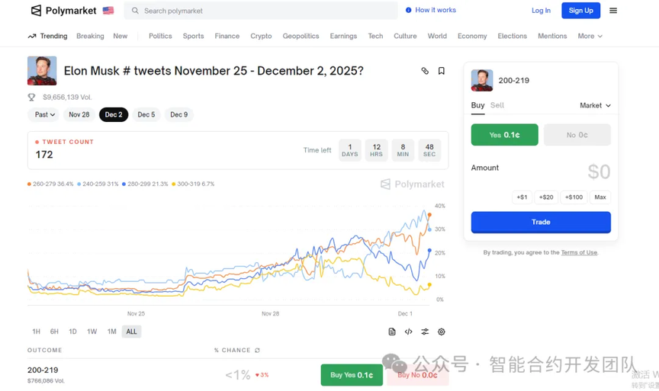Viewport: 659px width, 391px height.
Task: Open chart settings gear icon
Action: 441,332
